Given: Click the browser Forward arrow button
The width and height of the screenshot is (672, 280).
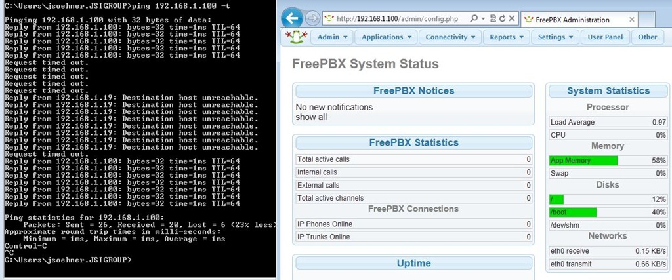Looking at the screenshot, I should coord(312,18).
